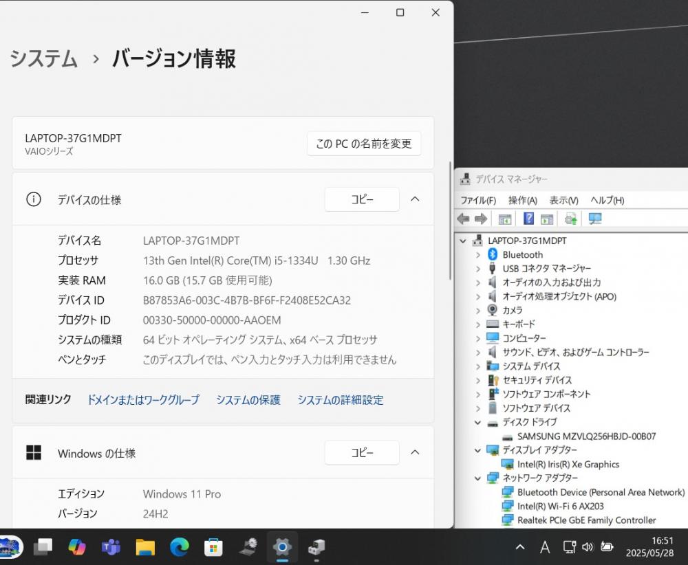Select Intel(R) Wi-Fi 6 AX203 adapter
This screenshot has height=565, width=688.
click(x=560, y=507)
